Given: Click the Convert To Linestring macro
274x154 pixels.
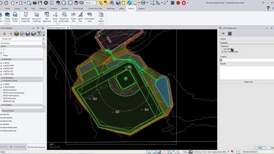Looking at the screenshot, I should pos(36,17).
